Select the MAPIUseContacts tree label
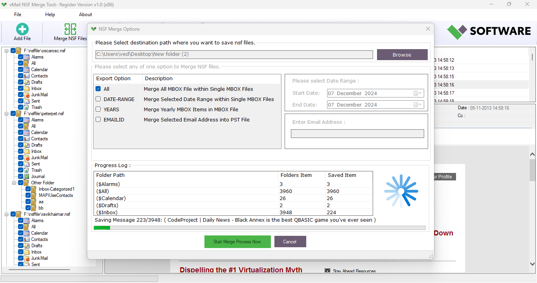The height and width of the screenshot is (283, 537). pos(56,195)
